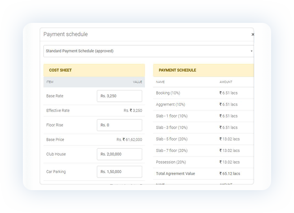Click the Base Rate input field
The width and height of the screenshot is (294, 213).
pos(119,96)
